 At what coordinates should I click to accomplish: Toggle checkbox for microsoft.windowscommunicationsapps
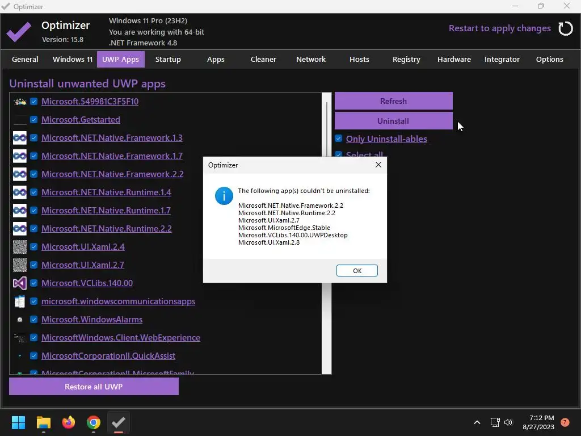click(x=33, y=301)
